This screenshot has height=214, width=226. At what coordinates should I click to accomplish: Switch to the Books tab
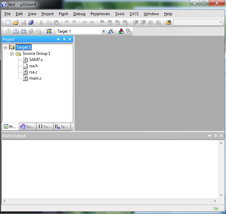28,127
